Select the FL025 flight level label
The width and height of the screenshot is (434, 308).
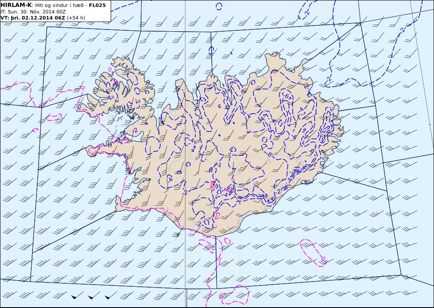coord(97,5)
